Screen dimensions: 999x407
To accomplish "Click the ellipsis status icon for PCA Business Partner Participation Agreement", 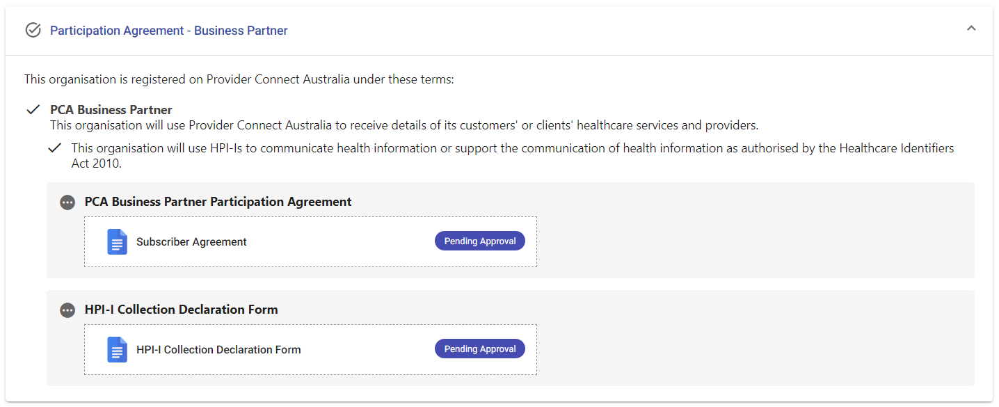I will tap(67, 202).
